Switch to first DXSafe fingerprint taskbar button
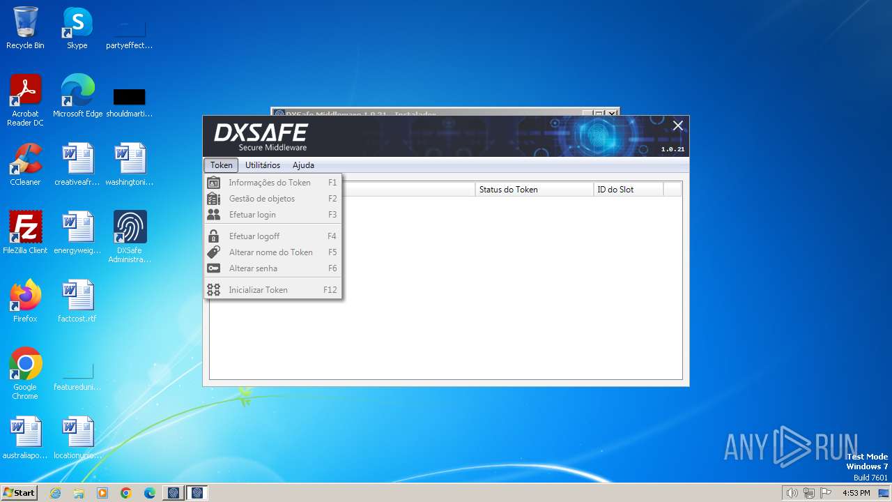The image size is (892, 502). click(174, 493)
